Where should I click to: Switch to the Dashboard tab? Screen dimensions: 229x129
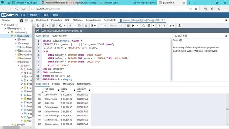42,20
